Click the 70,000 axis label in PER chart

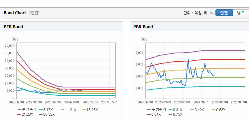click(x=10, y=46)
